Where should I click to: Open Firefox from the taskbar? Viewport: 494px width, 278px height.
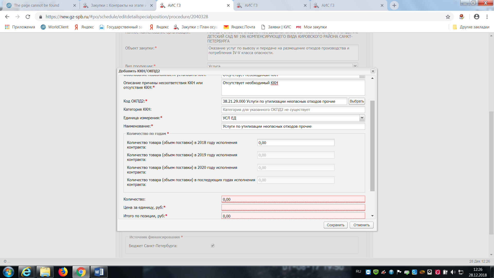pyautogui.click(x=63, y=272)
